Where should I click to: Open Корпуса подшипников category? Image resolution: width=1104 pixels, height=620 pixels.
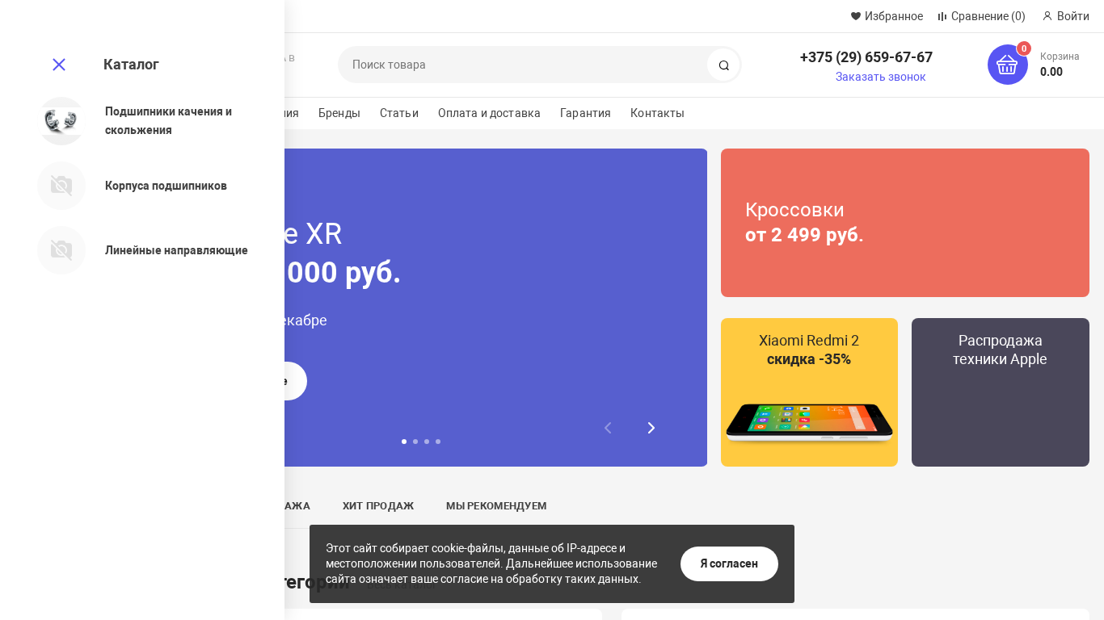166,186
